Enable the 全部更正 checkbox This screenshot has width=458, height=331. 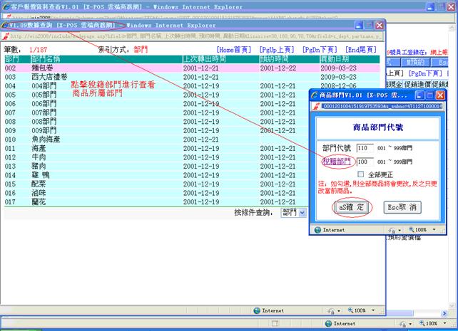[x=362, y=174]
